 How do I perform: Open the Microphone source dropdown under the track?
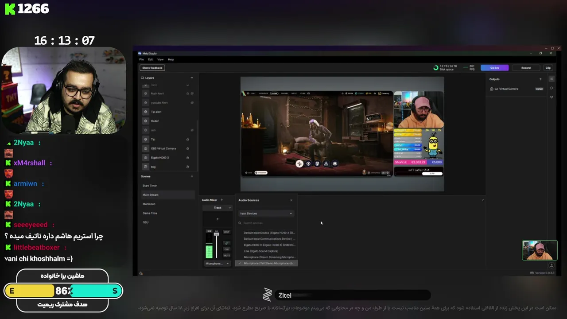tap(217, 264)
